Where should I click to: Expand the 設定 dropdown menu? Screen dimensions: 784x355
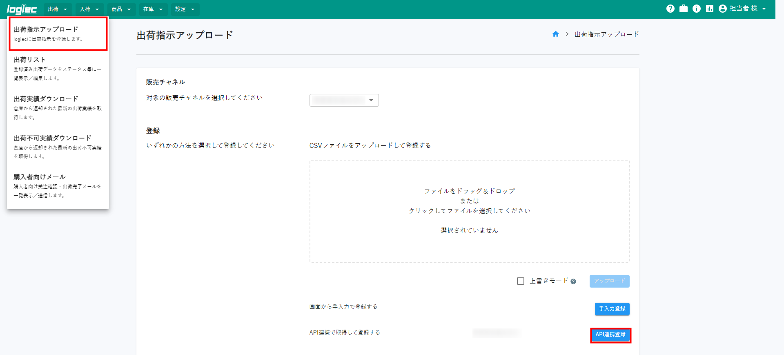pyautogui.click(x=185, y=9)
